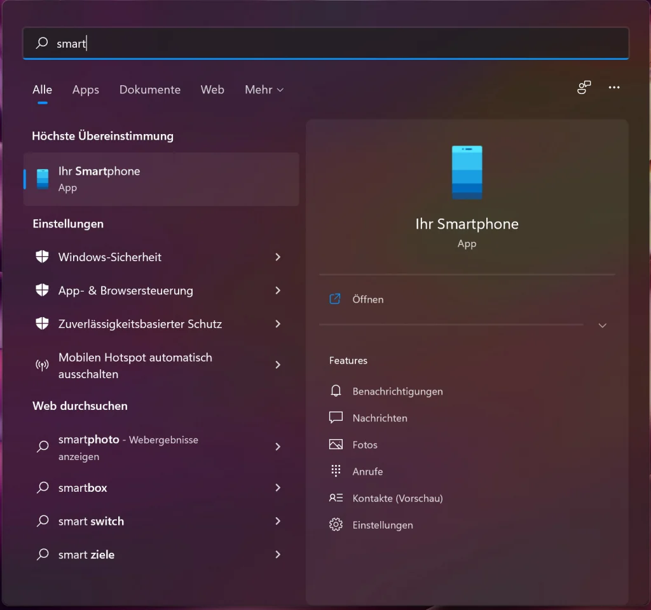This screenshot has height=610, width=651.
Task: Select the Web filter tab
Action: pos(212,90)
